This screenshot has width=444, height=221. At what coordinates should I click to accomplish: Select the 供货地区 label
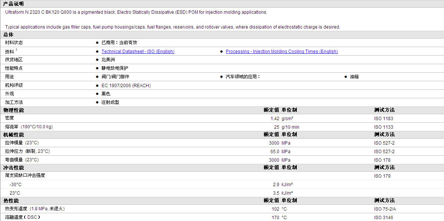click(14, 60)
